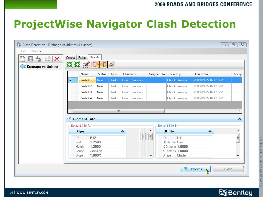Click the Copy job icon
This screenshot has width=263, height=197.
tap(38, 59)
